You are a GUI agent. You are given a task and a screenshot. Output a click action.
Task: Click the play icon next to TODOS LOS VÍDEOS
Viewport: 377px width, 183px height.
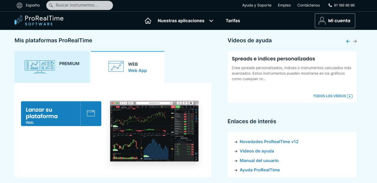[350, 96]
